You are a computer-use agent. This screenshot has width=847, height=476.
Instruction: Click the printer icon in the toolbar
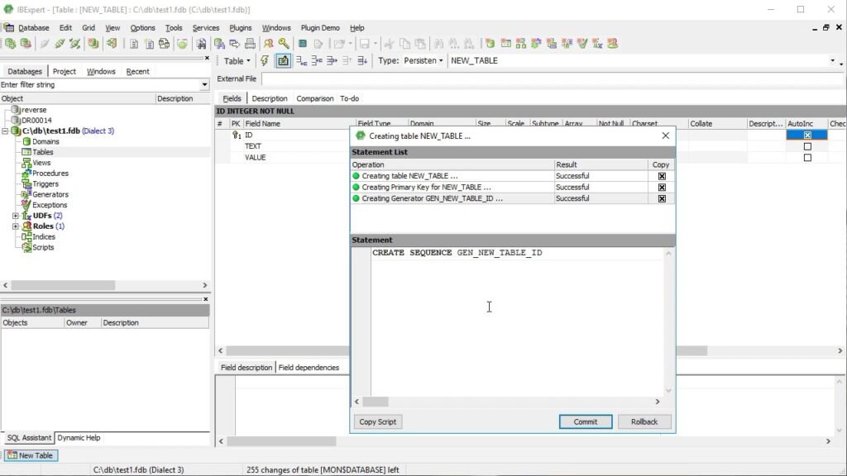250,44
